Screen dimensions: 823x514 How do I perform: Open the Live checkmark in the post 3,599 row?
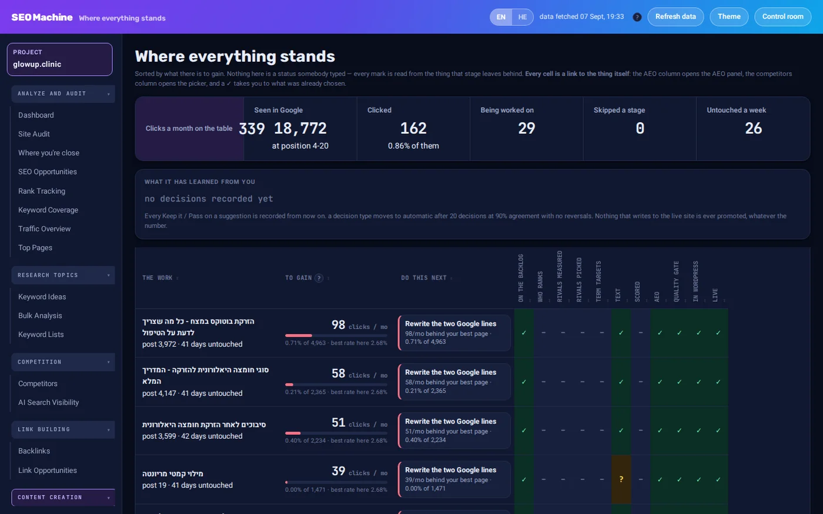(718, 431)
